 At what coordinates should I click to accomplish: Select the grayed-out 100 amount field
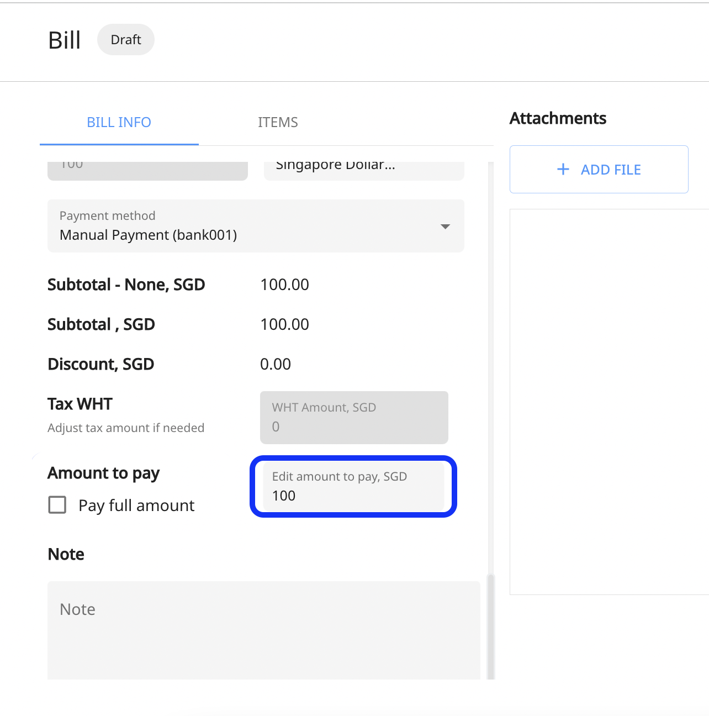147,166
